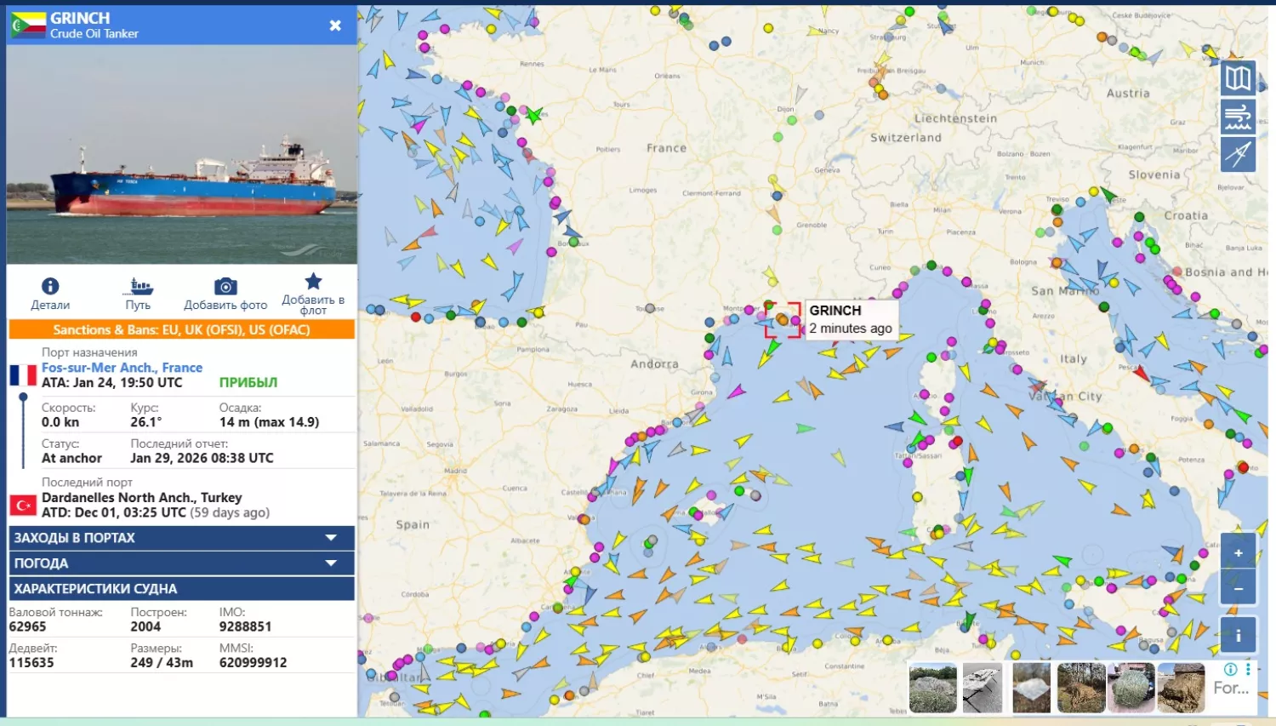Show the vessel track via Путь
The image size is (1276, 726).
[139, 294]
